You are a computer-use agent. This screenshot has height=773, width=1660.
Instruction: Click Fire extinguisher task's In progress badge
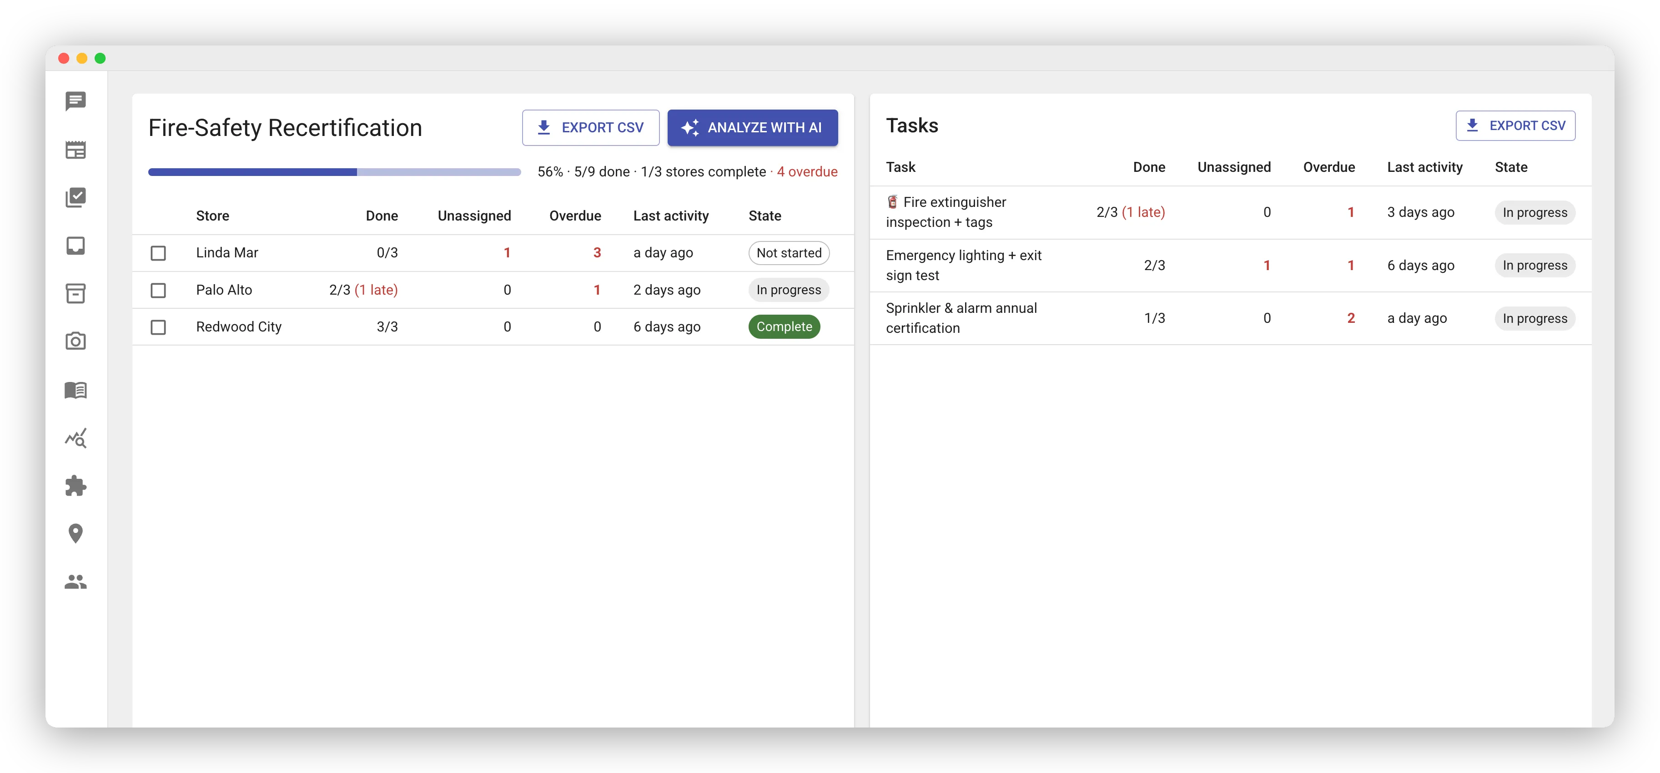pos(1535,213)
